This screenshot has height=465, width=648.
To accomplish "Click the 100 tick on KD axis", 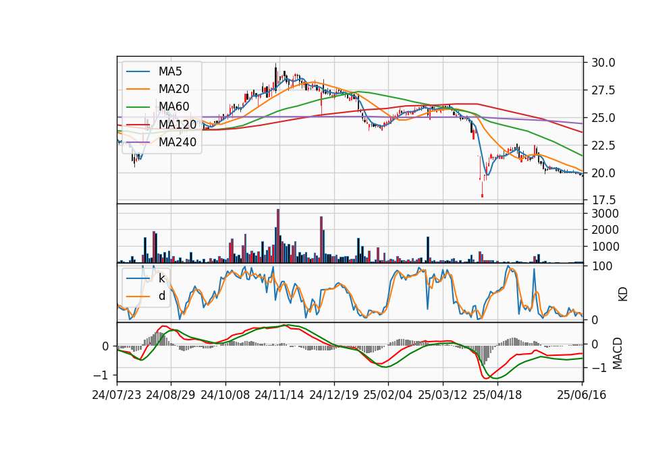I will tap(601, 267).
